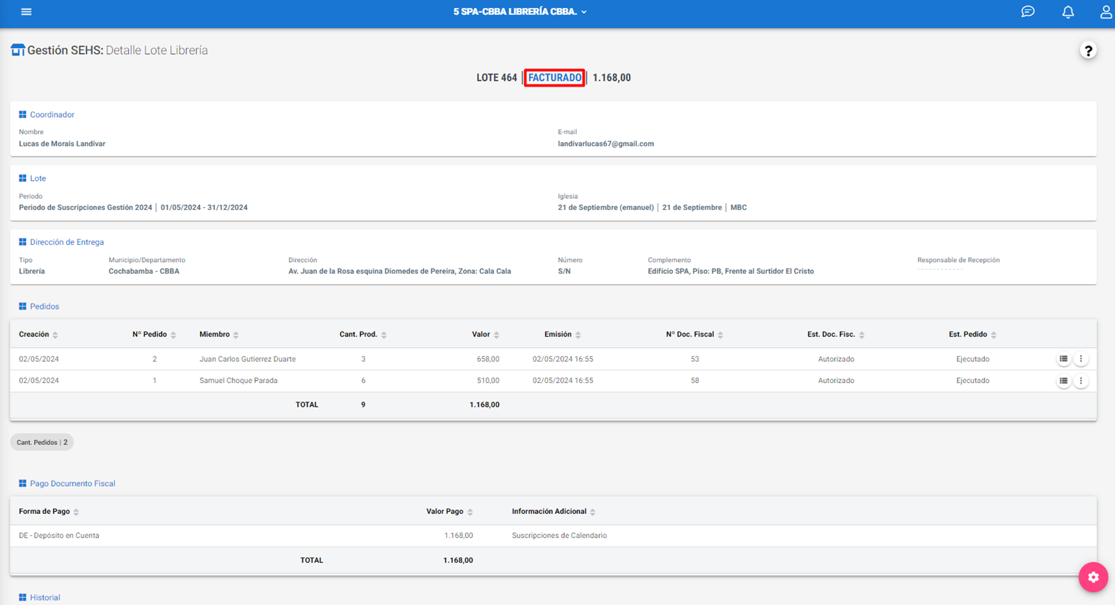Click fiscal document number 58

tap(695, 380)
